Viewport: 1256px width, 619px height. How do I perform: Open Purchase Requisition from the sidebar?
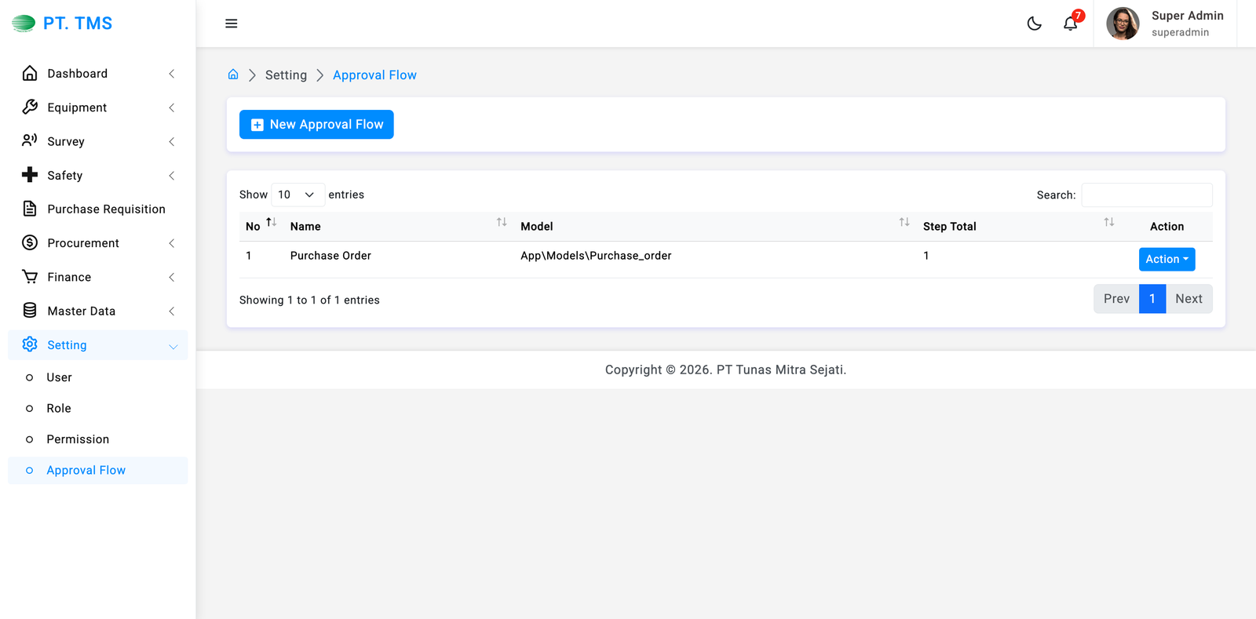[x=106, y=209]
